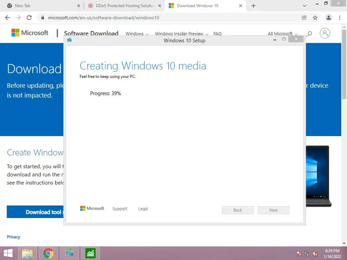Click the sign-in account icon on Microsoft site
The width and height of the screenshot is (347, 260).
point(325,33)
